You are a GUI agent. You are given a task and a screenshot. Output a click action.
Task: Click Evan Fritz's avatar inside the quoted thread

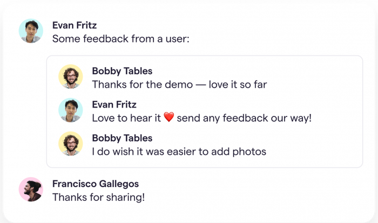(x=71, y=110)
